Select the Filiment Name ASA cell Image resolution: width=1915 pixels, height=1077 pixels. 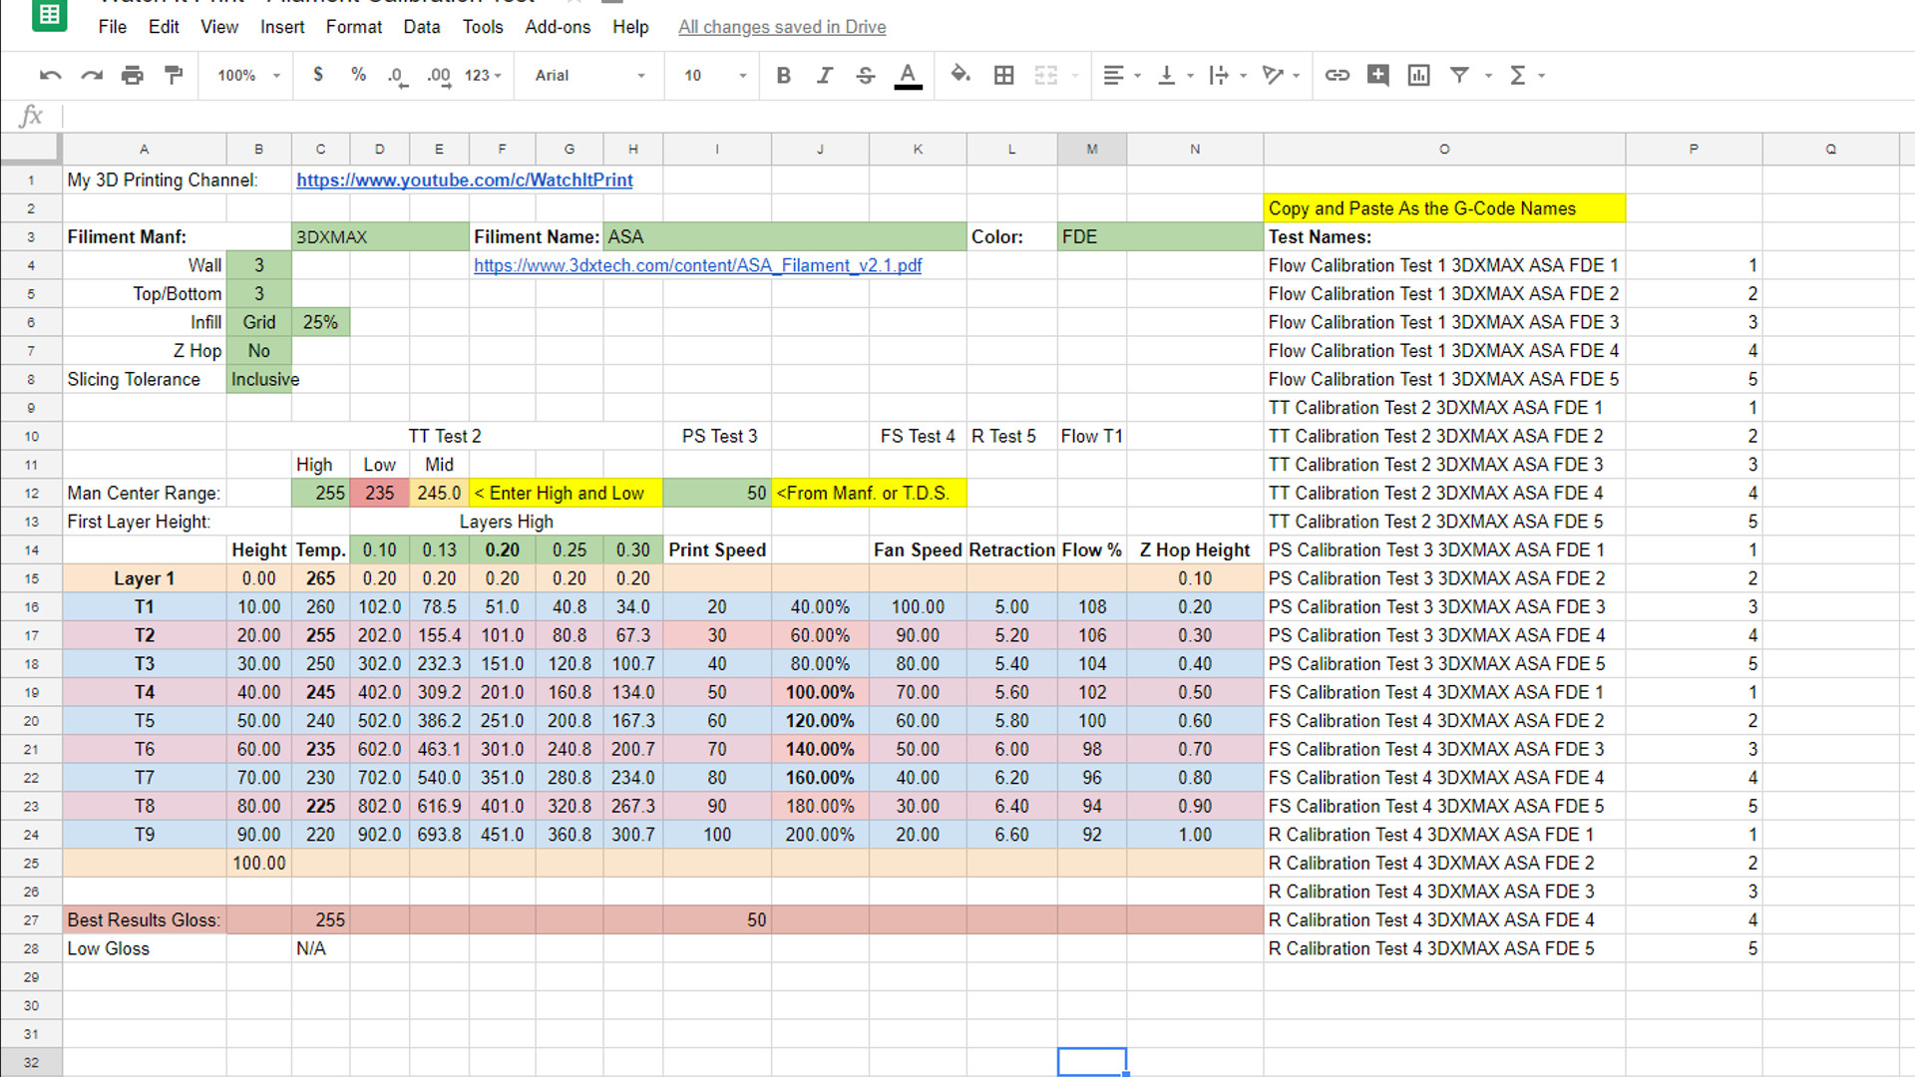coord(785,237)
